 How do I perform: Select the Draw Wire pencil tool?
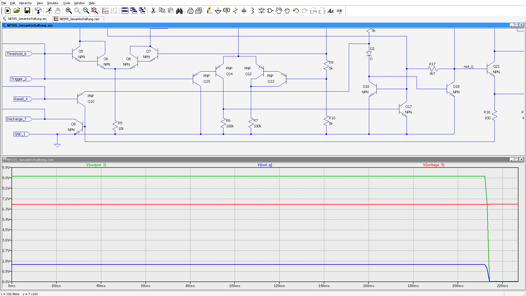pos(209,11)
